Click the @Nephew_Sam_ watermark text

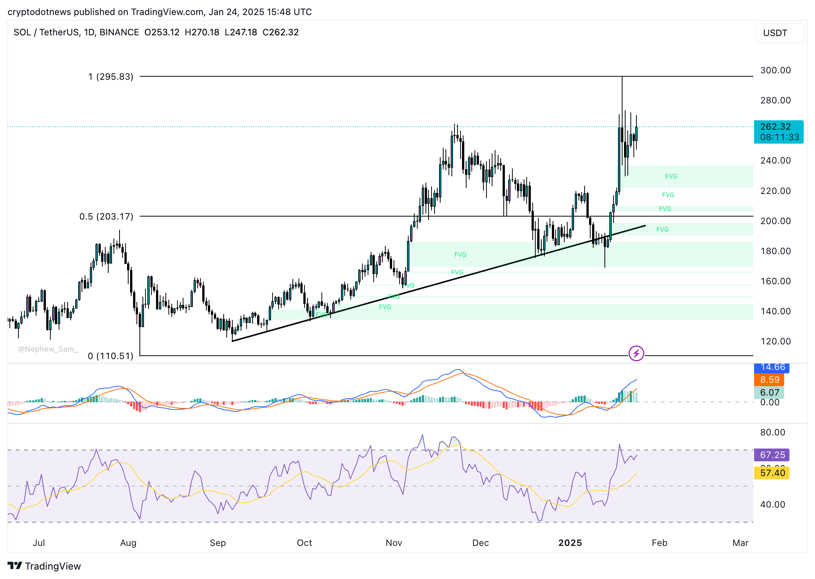[x=48, y=349]
